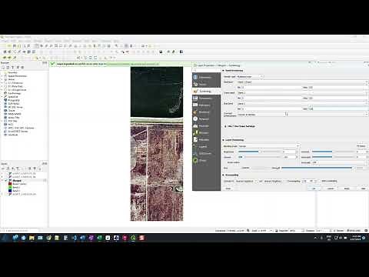Select Symbology tab in Layer Properties
Screen dimensions: 369x277
point(206,92)
